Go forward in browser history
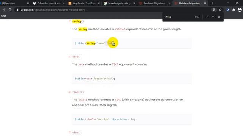Image resolution: width=243 pixels, height=136 pixels. 4,10
